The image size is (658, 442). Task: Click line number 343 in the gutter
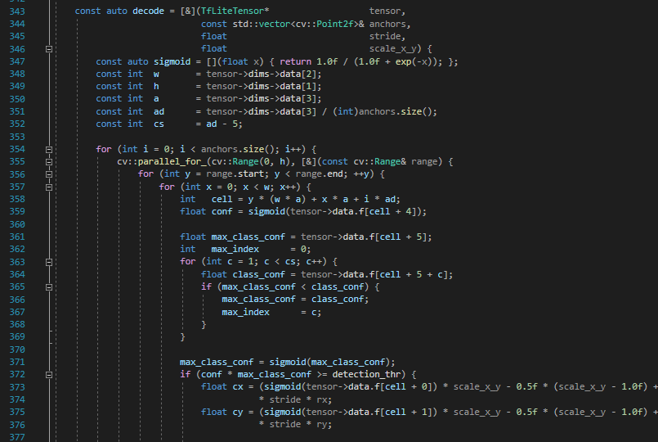click(17, 11)
